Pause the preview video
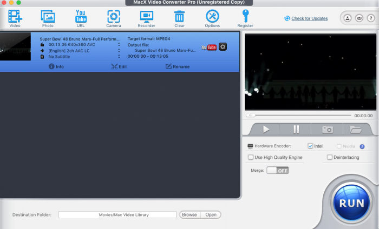Viewport: 379px width, 229px height. click(296, 130)
